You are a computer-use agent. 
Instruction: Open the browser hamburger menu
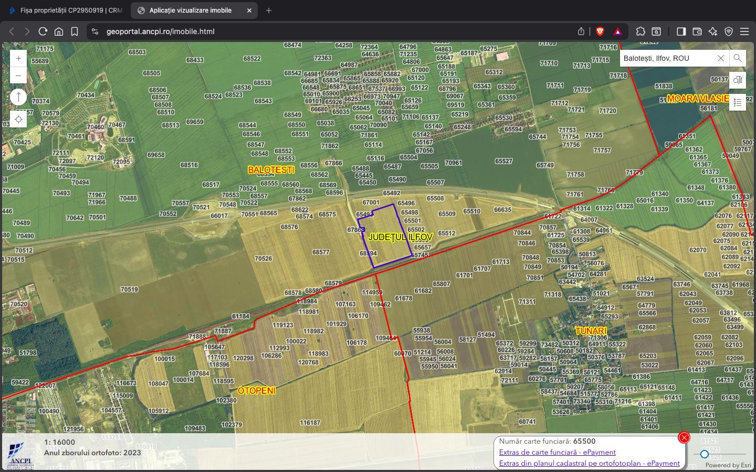(x=745, y=31)
